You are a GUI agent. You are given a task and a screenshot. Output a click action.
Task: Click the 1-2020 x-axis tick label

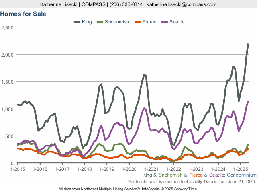coord(128,169)
